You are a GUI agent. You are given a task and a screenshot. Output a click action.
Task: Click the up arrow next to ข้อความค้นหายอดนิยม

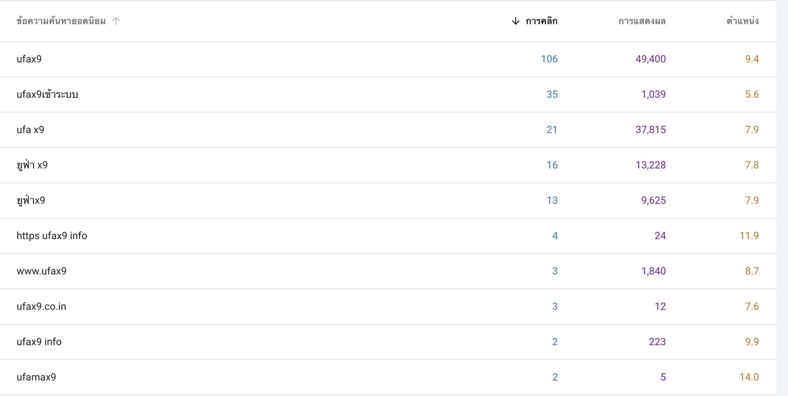116,21
